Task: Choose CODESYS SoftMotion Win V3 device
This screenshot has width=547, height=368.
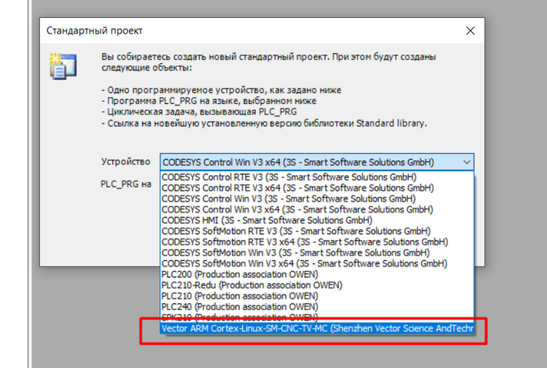Action: tap(316, 252)
